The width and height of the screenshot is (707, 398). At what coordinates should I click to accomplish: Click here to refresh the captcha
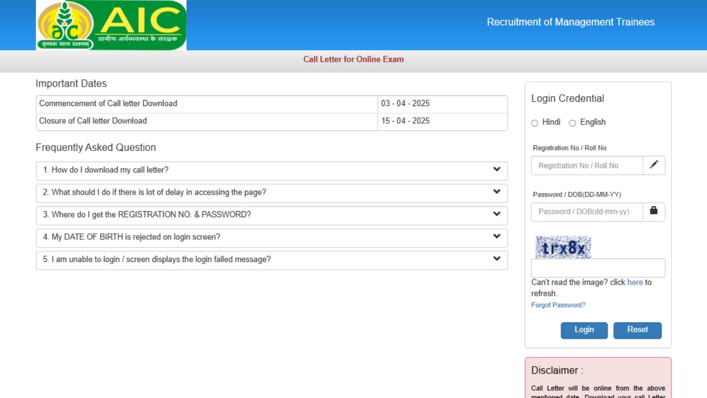pos(635,282)
